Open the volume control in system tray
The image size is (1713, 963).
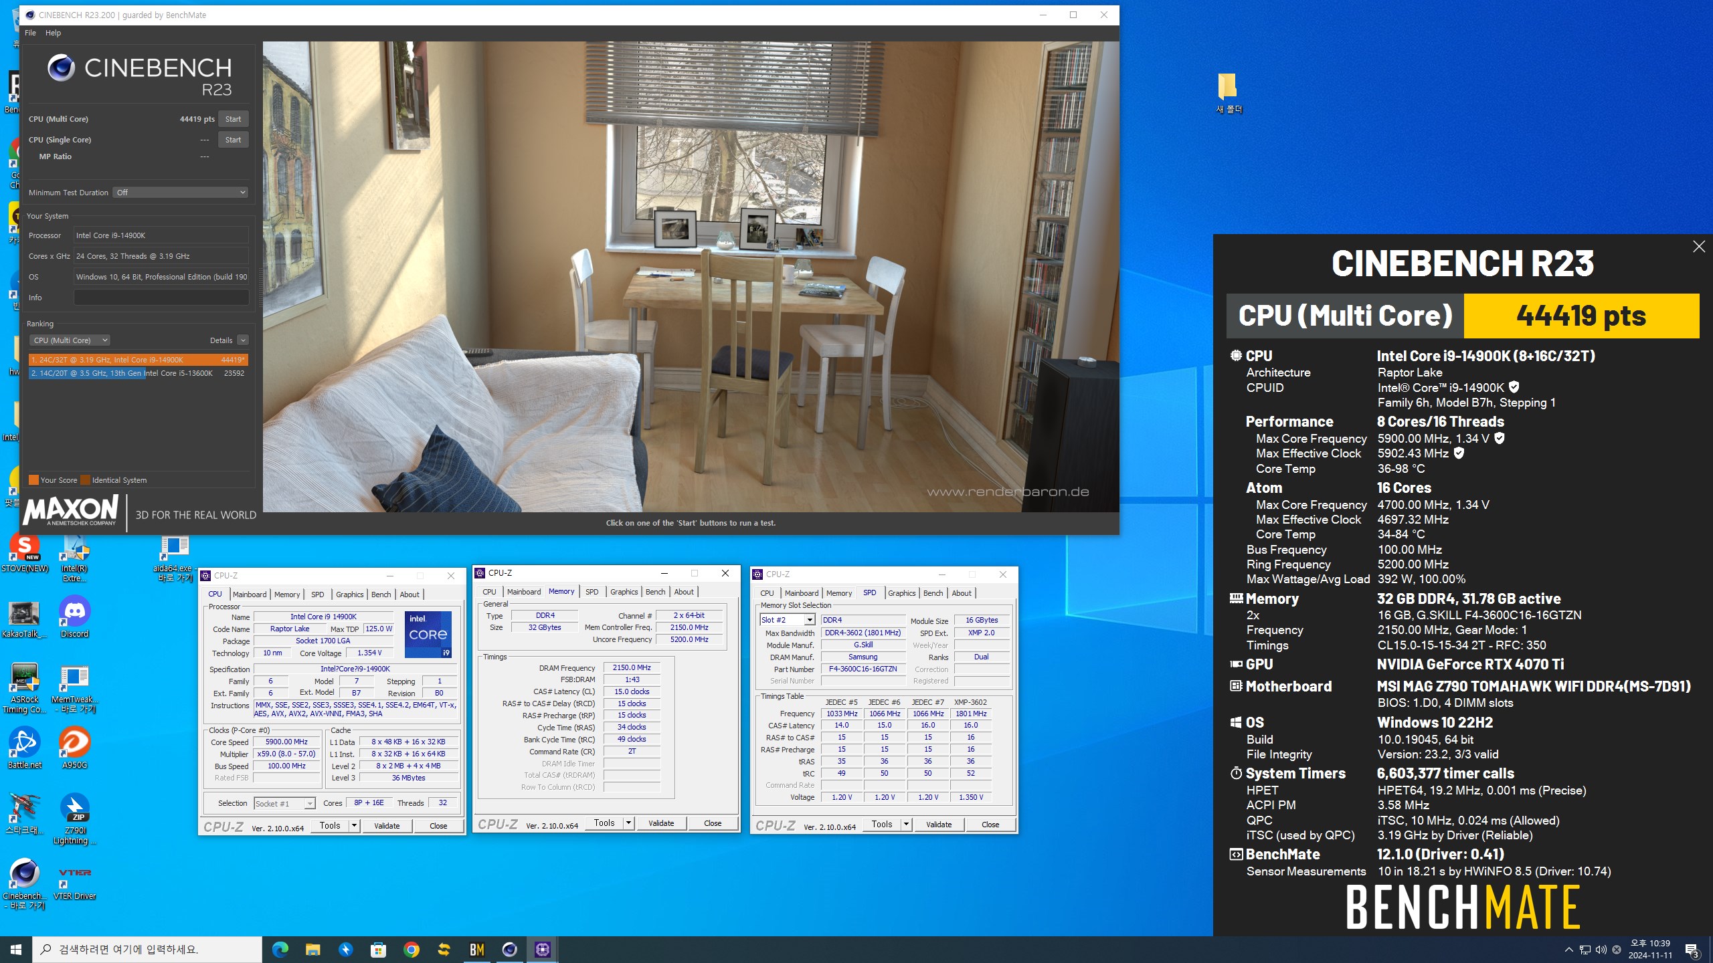coord(1601,950)
